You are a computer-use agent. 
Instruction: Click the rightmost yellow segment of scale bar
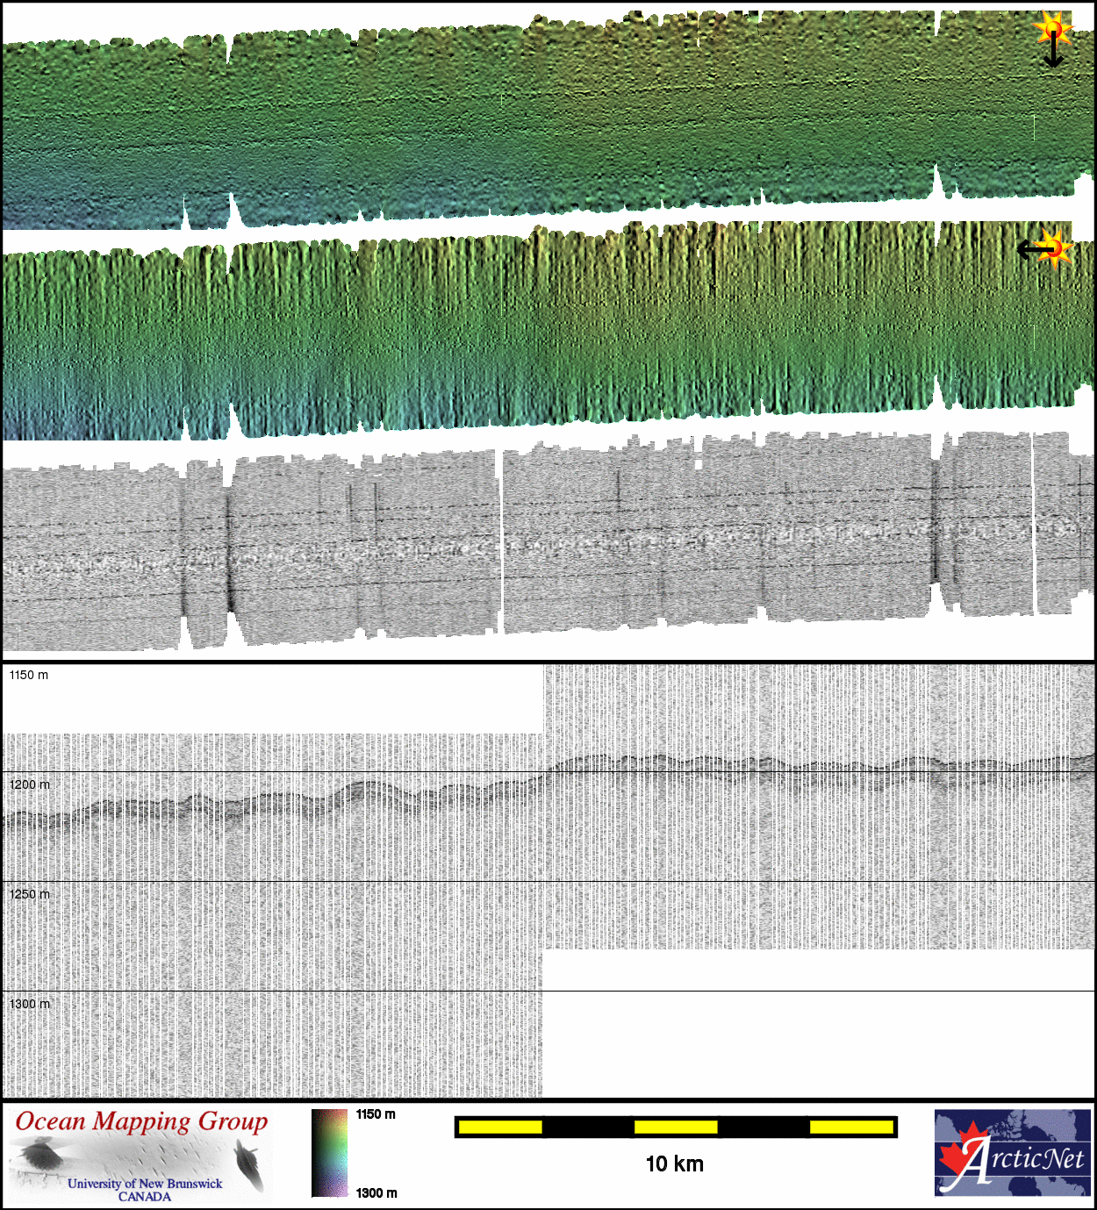[850, 1127]
